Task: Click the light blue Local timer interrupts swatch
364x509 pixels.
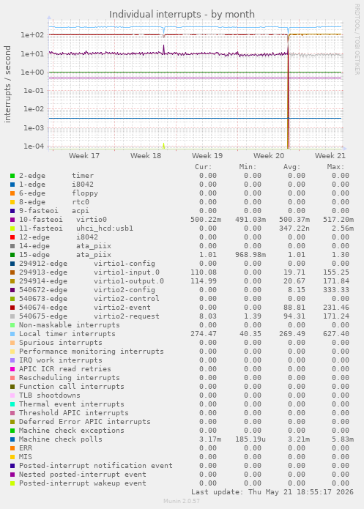Action: click(x=12, y=334)
